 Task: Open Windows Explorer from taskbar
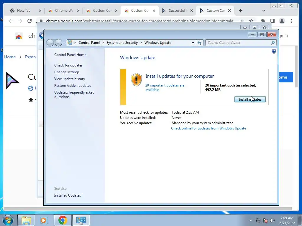tap(26, 220)
